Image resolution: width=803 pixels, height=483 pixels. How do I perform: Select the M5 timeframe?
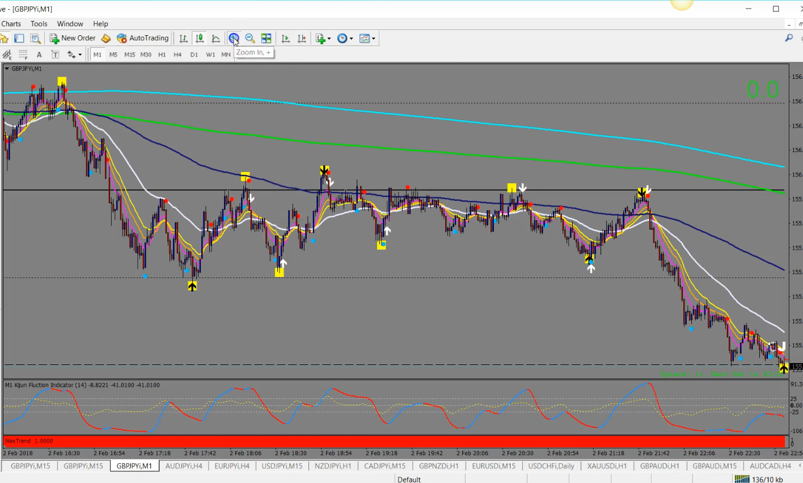click(113, 54)
